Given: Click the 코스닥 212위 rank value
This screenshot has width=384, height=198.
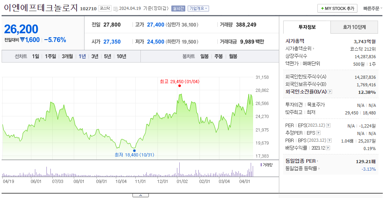Looking at the screenshot, I should pyautogui.click(x=363, y=49).
